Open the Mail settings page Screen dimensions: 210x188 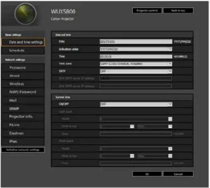(23, 100)
